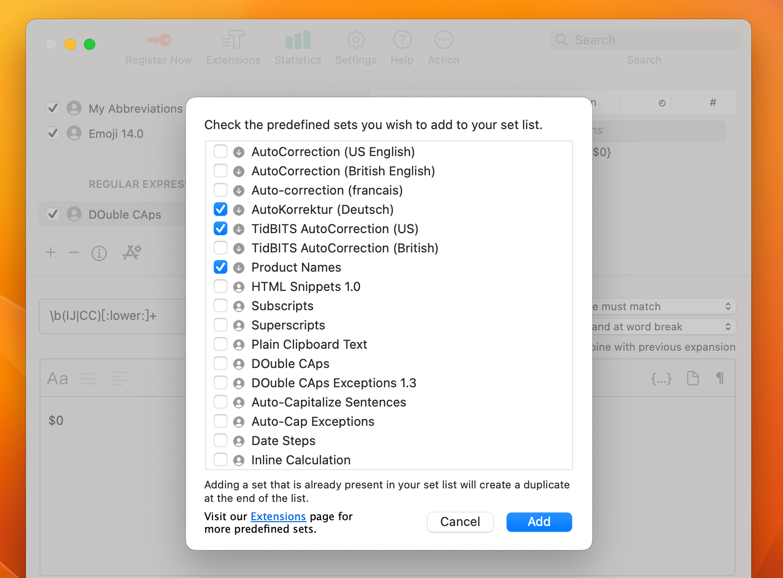Open the Help question mark icon
Viewport: 783px width, 578px height.
point(402,40)
